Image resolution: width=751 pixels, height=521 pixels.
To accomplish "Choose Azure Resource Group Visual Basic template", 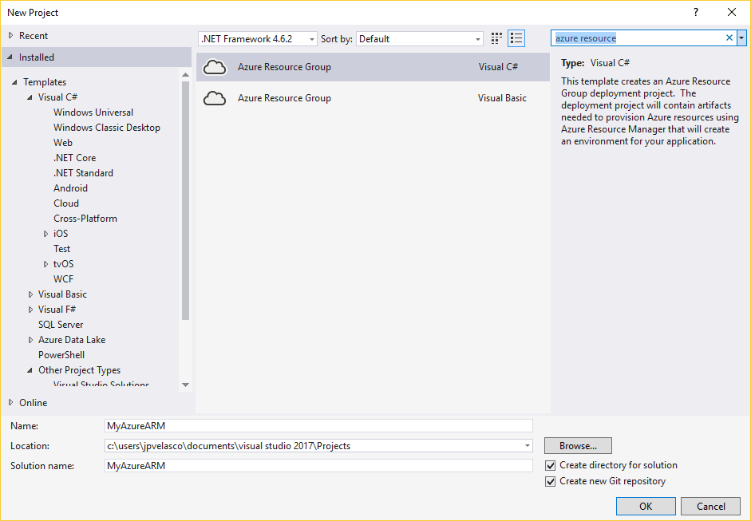I will coord(373,98).
